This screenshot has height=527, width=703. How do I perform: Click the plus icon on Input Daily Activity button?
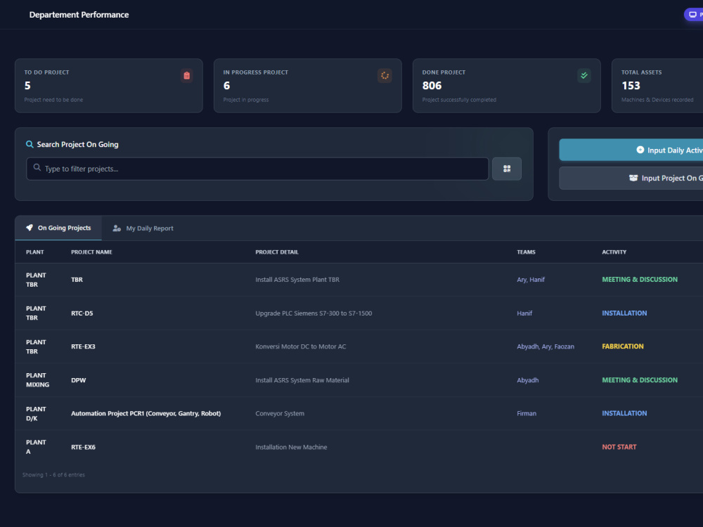[640, 150]
